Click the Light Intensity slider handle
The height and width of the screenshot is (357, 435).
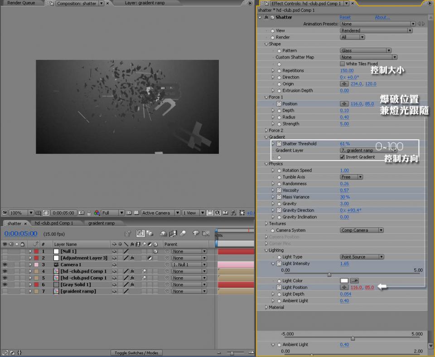(329, 274)
